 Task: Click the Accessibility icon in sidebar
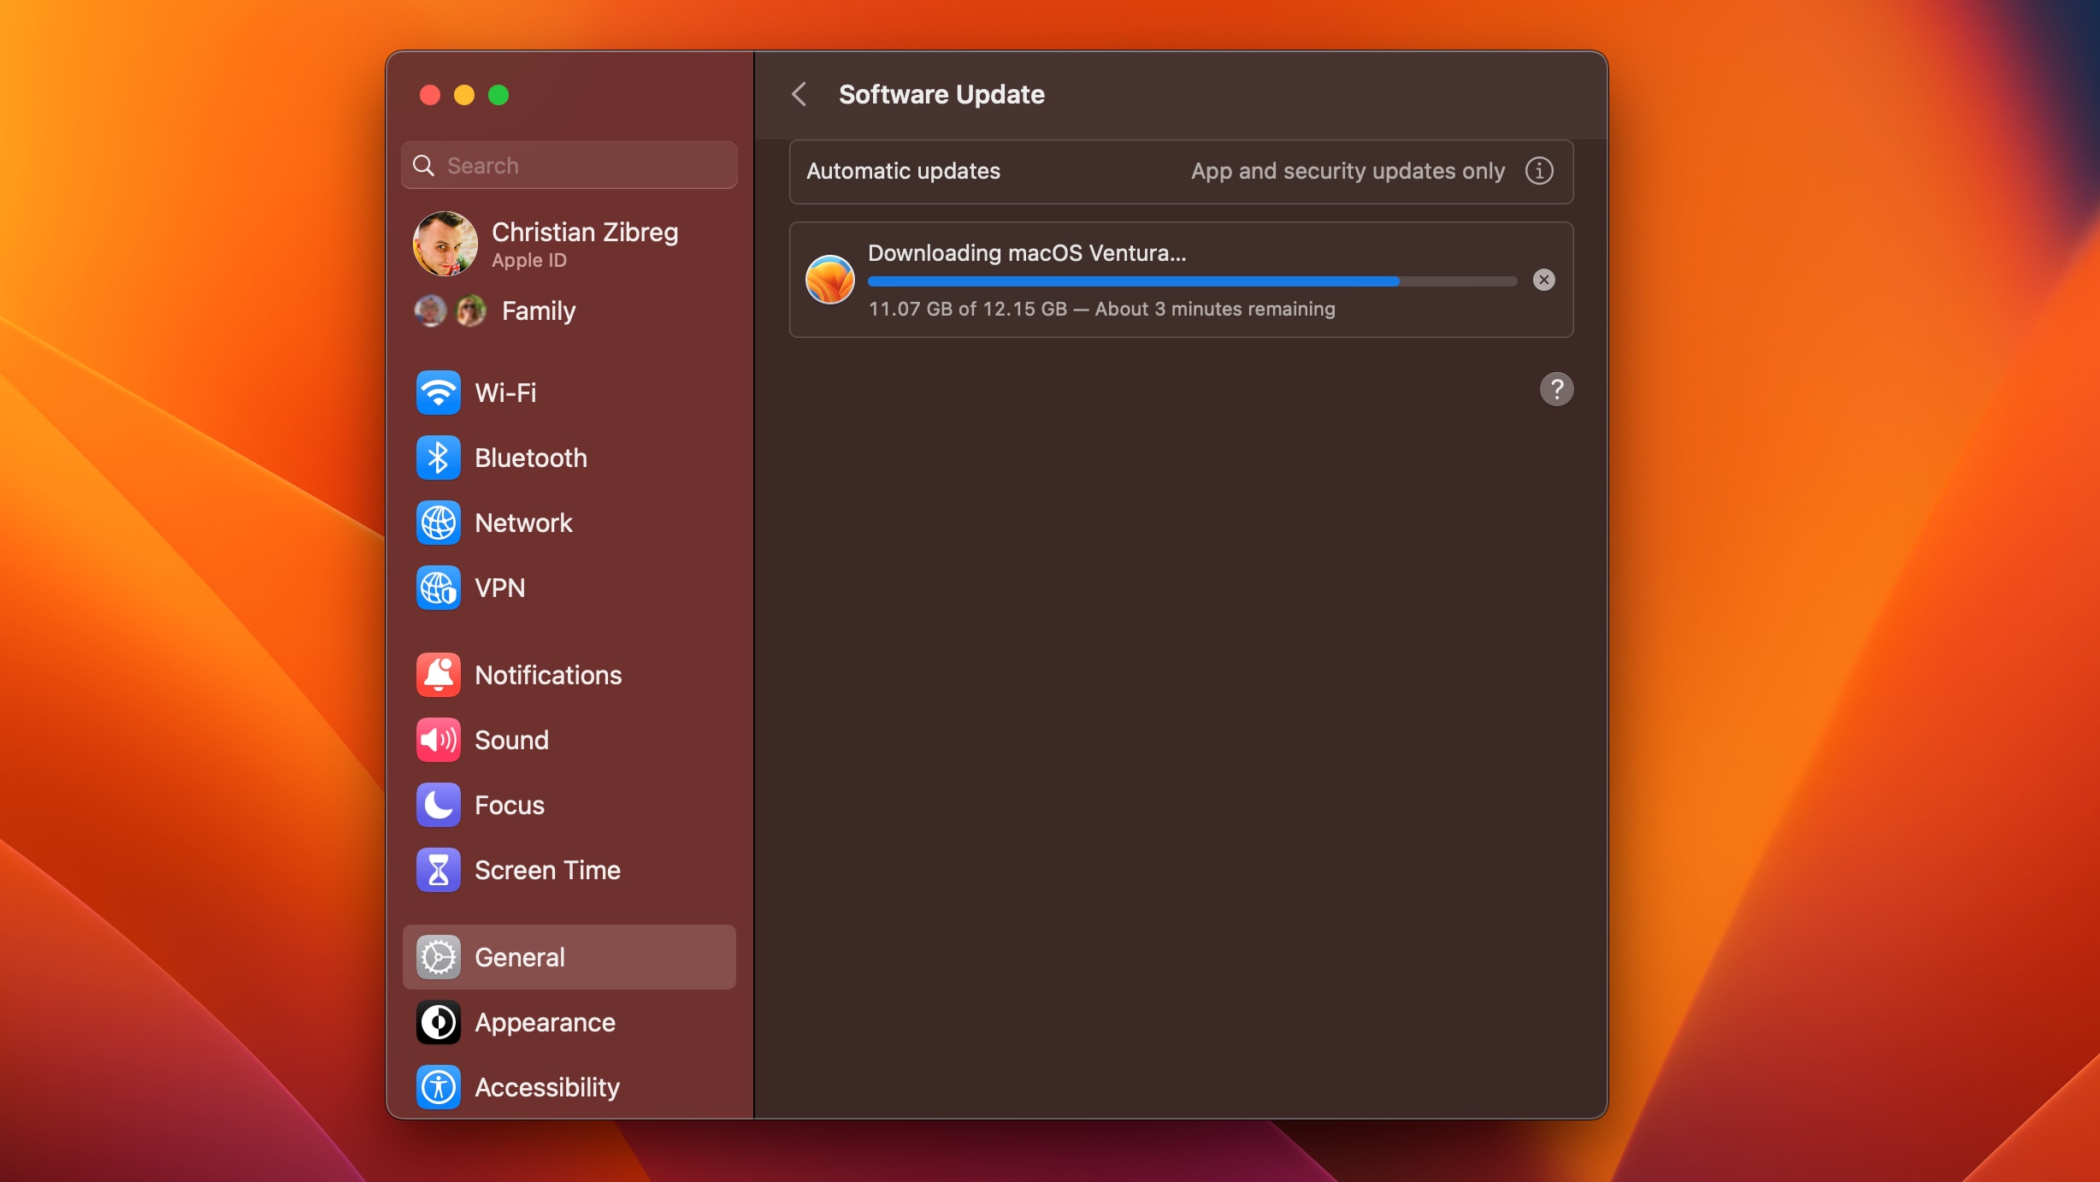(x=438, y=1087)
